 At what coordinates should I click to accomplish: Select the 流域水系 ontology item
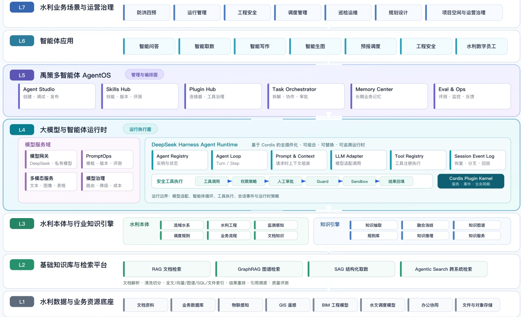182,225
